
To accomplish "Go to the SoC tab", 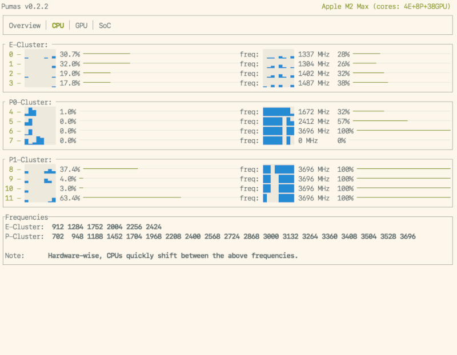I will 105,26.
